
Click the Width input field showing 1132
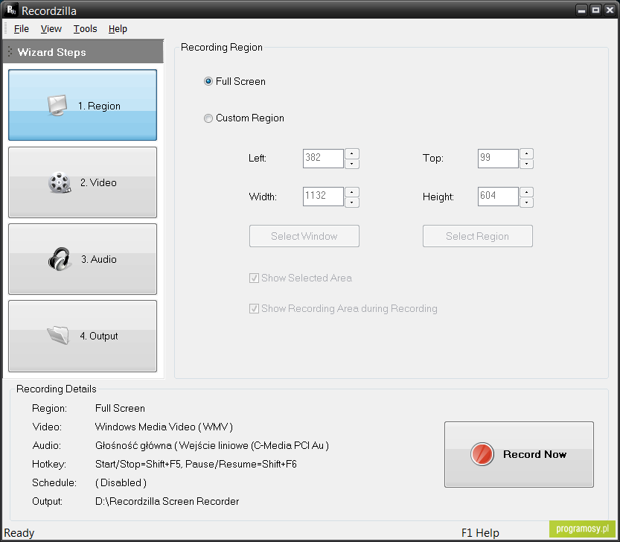click(x=323, y=197)
